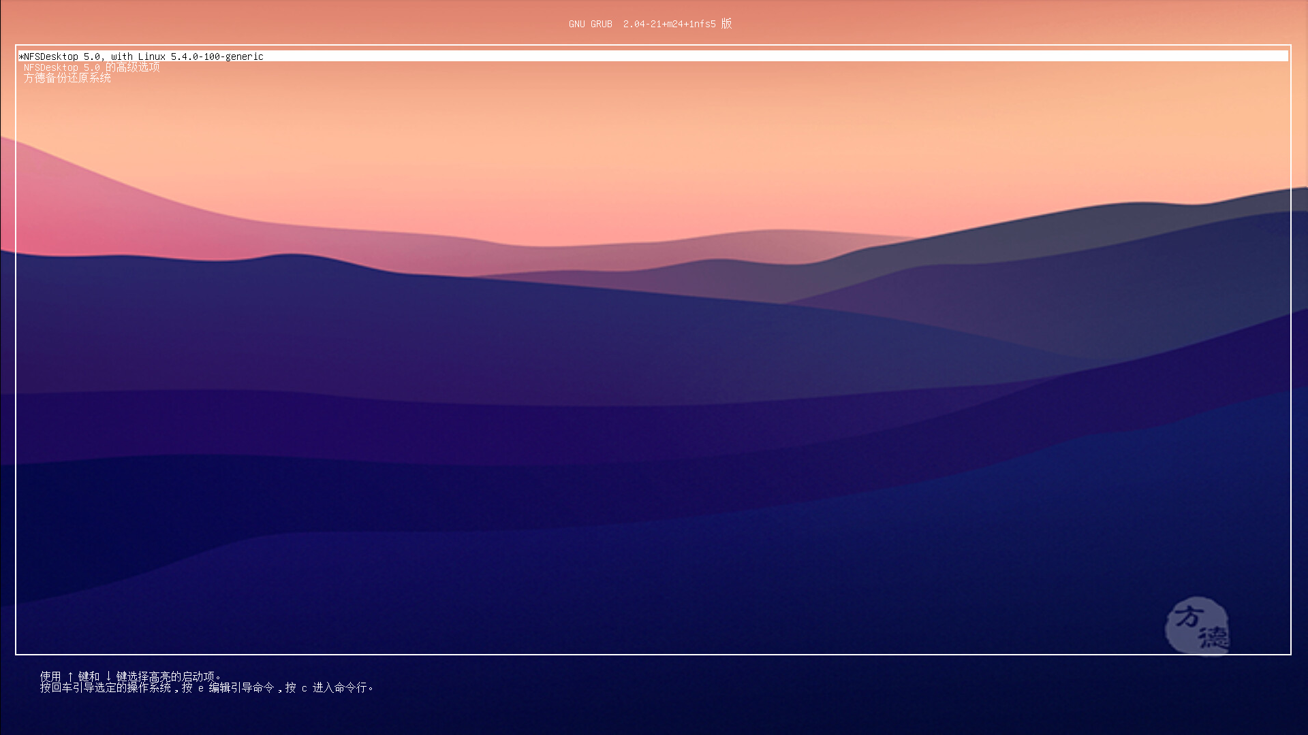The width and height of the screenshot is (1308, 735).
Task: Click the 高级选项 words in the second entry
Action: pos(138,67)
